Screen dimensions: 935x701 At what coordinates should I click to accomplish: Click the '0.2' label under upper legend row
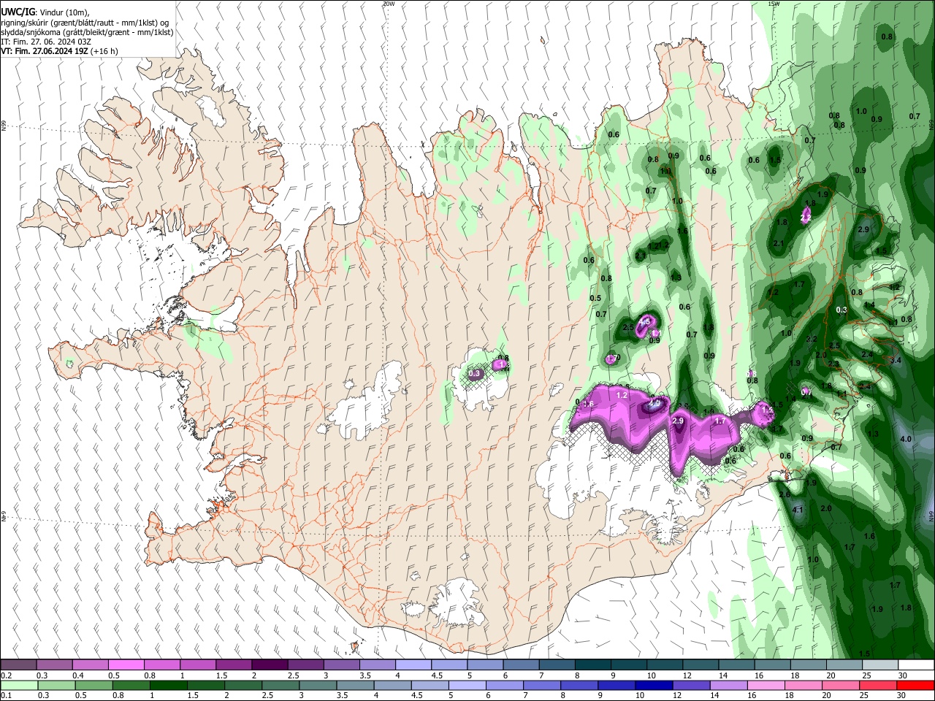click(5, 675)
